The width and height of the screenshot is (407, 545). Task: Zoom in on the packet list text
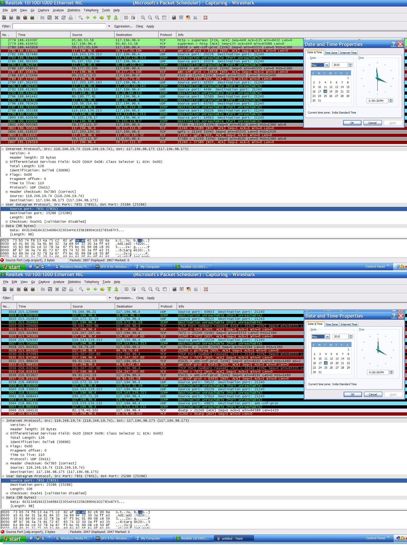coord(143,18)
